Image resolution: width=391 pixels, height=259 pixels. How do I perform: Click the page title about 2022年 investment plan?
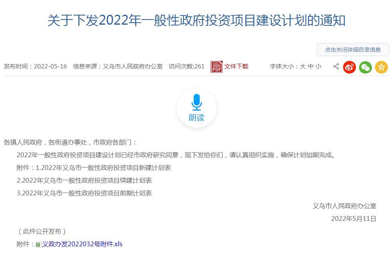[x=196, y=20]
